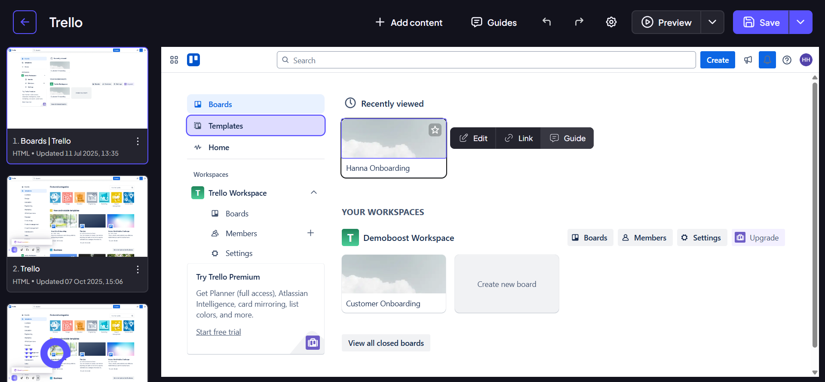Star the Hanna Onboarding board
Screen dimensions: 825x382
tap(435, 129)
